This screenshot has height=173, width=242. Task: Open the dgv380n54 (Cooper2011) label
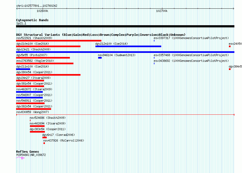(x=34, y=72)
